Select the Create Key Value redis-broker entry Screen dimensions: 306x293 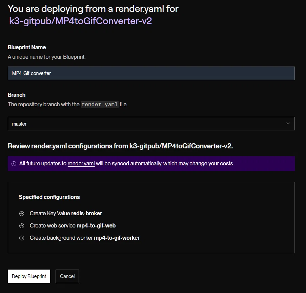[66, 213]
